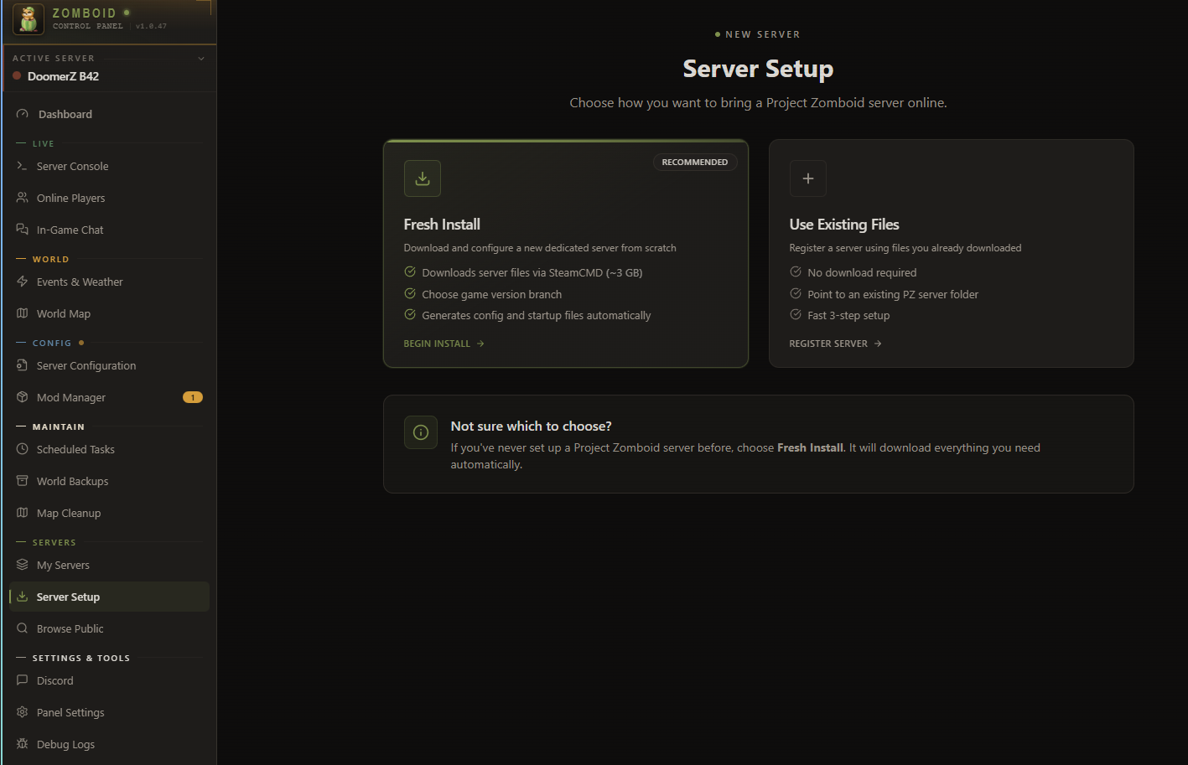
Task: Click the My Servers layers icon
Action: pyautogui.click(x=23, y=565)
